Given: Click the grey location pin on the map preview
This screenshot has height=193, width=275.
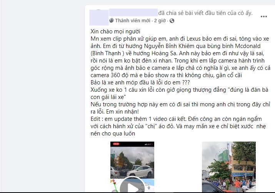Looking at the screenshot, I should 149,188.
